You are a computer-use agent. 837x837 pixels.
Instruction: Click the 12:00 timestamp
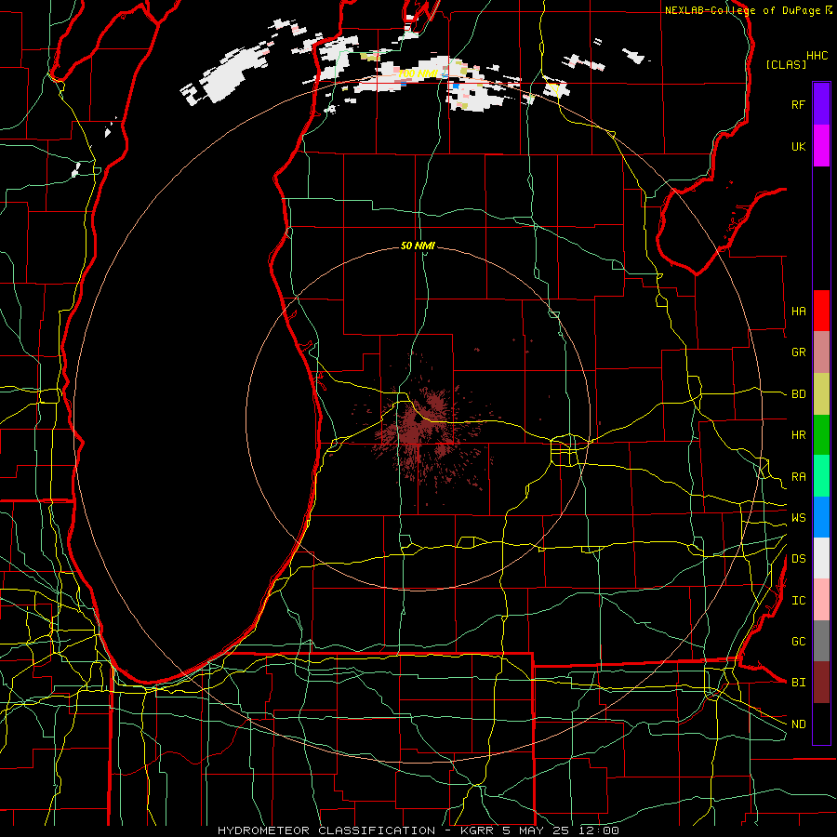pos(600,830)
